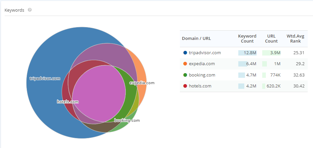Click the Keywords help question-mark icon
Viewport: 313px width, 148px height.
(30, 10)
